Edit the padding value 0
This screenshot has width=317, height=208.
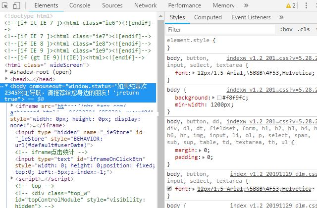tap(209, 157)
